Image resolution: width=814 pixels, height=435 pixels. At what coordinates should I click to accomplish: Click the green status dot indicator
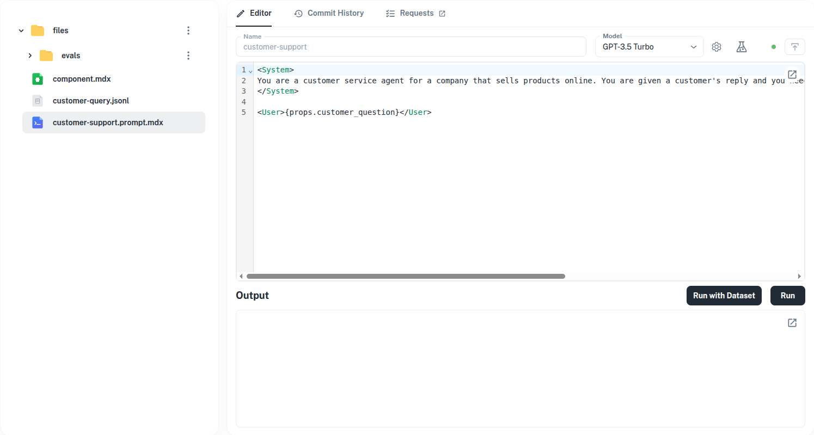[x=774, y=47]
